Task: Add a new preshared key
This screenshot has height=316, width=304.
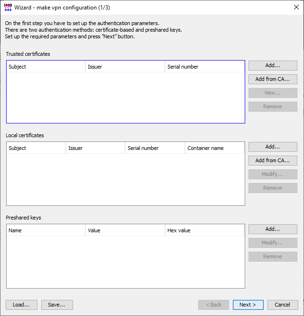Action: 273,229
